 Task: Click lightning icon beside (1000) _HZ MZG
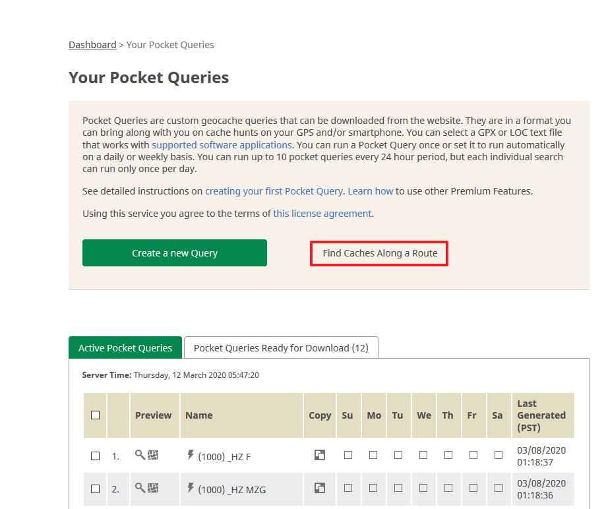point(191,487)
